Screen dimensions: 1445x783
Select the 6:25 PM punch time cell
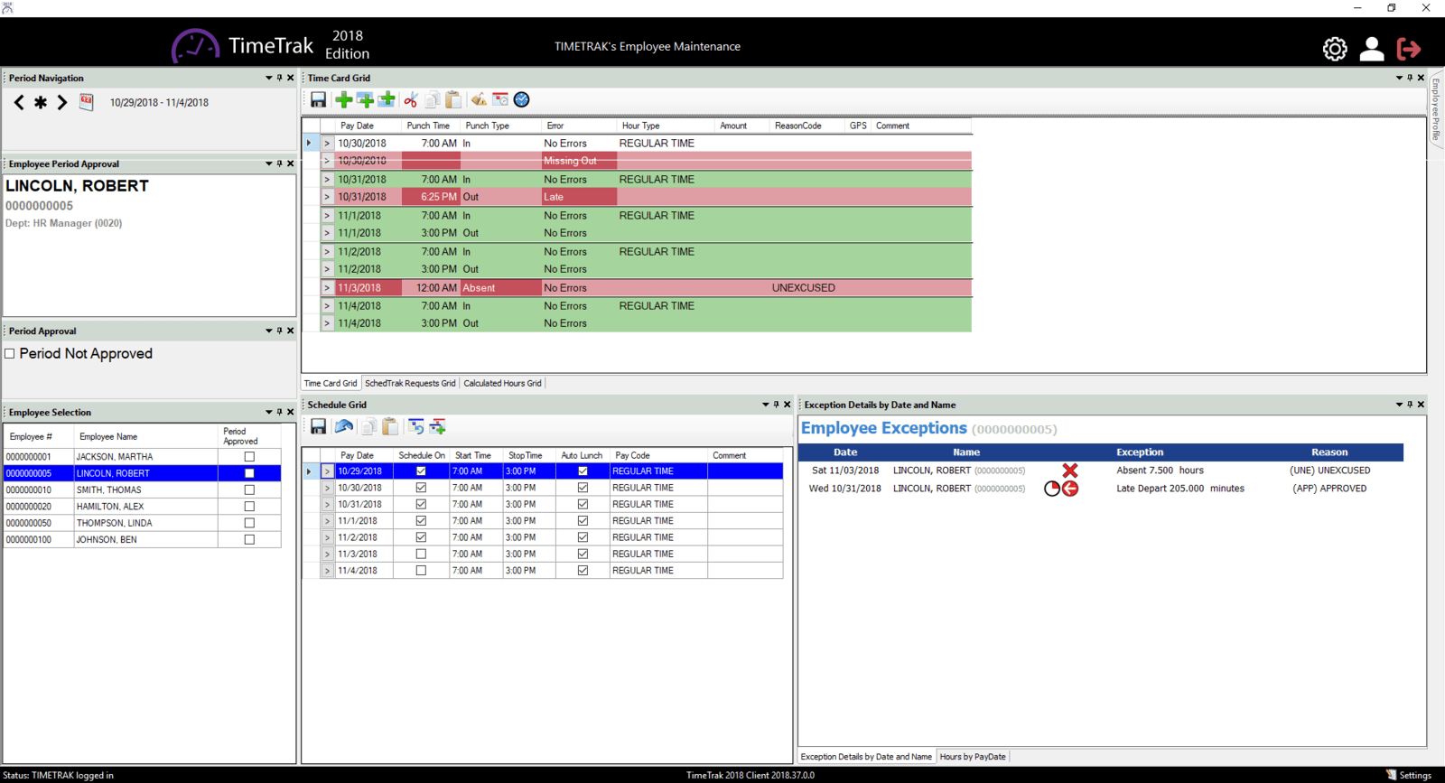[x=431, y=197]
